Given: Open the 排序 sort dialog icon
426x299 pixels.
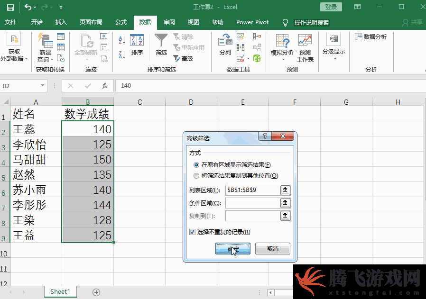Looking at the screenshot, I should (x=137, y=45).
